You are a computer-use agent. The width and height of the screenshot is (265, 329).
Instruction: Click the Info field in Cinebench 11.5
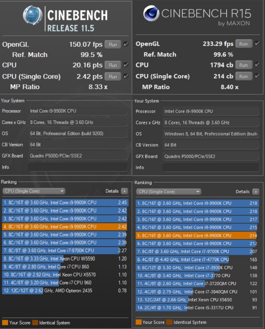[x=78, y=167]
